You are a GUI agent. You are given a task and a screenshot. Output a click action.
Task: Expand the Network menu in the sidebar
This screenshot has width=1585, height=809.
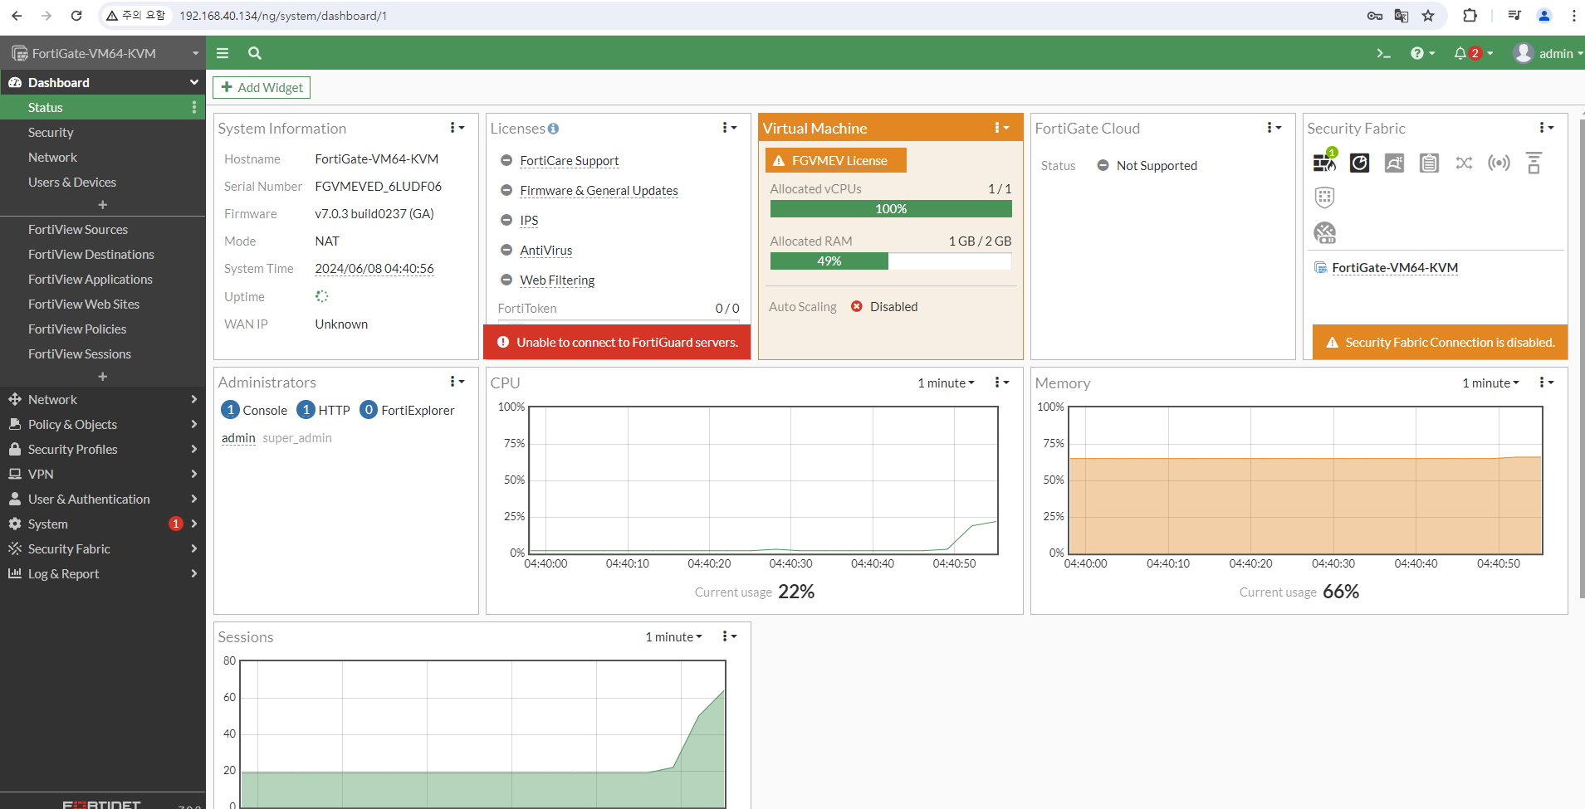click(x=103, y=399)
